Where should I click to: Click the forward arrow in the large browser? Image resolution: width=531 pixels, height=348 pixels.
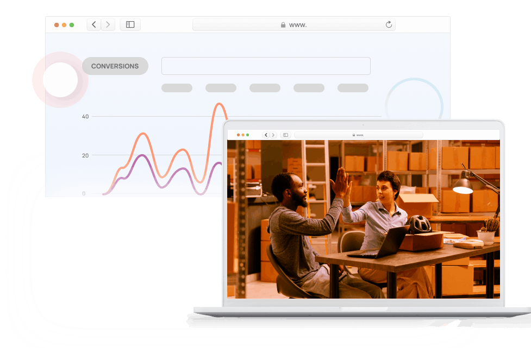[x=108, y=24]
